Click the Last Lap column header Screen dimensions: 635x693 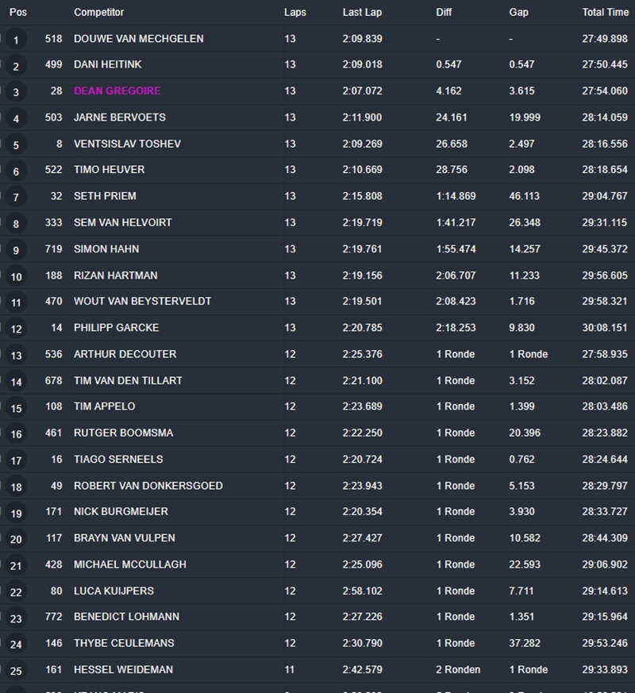point(362,13)
